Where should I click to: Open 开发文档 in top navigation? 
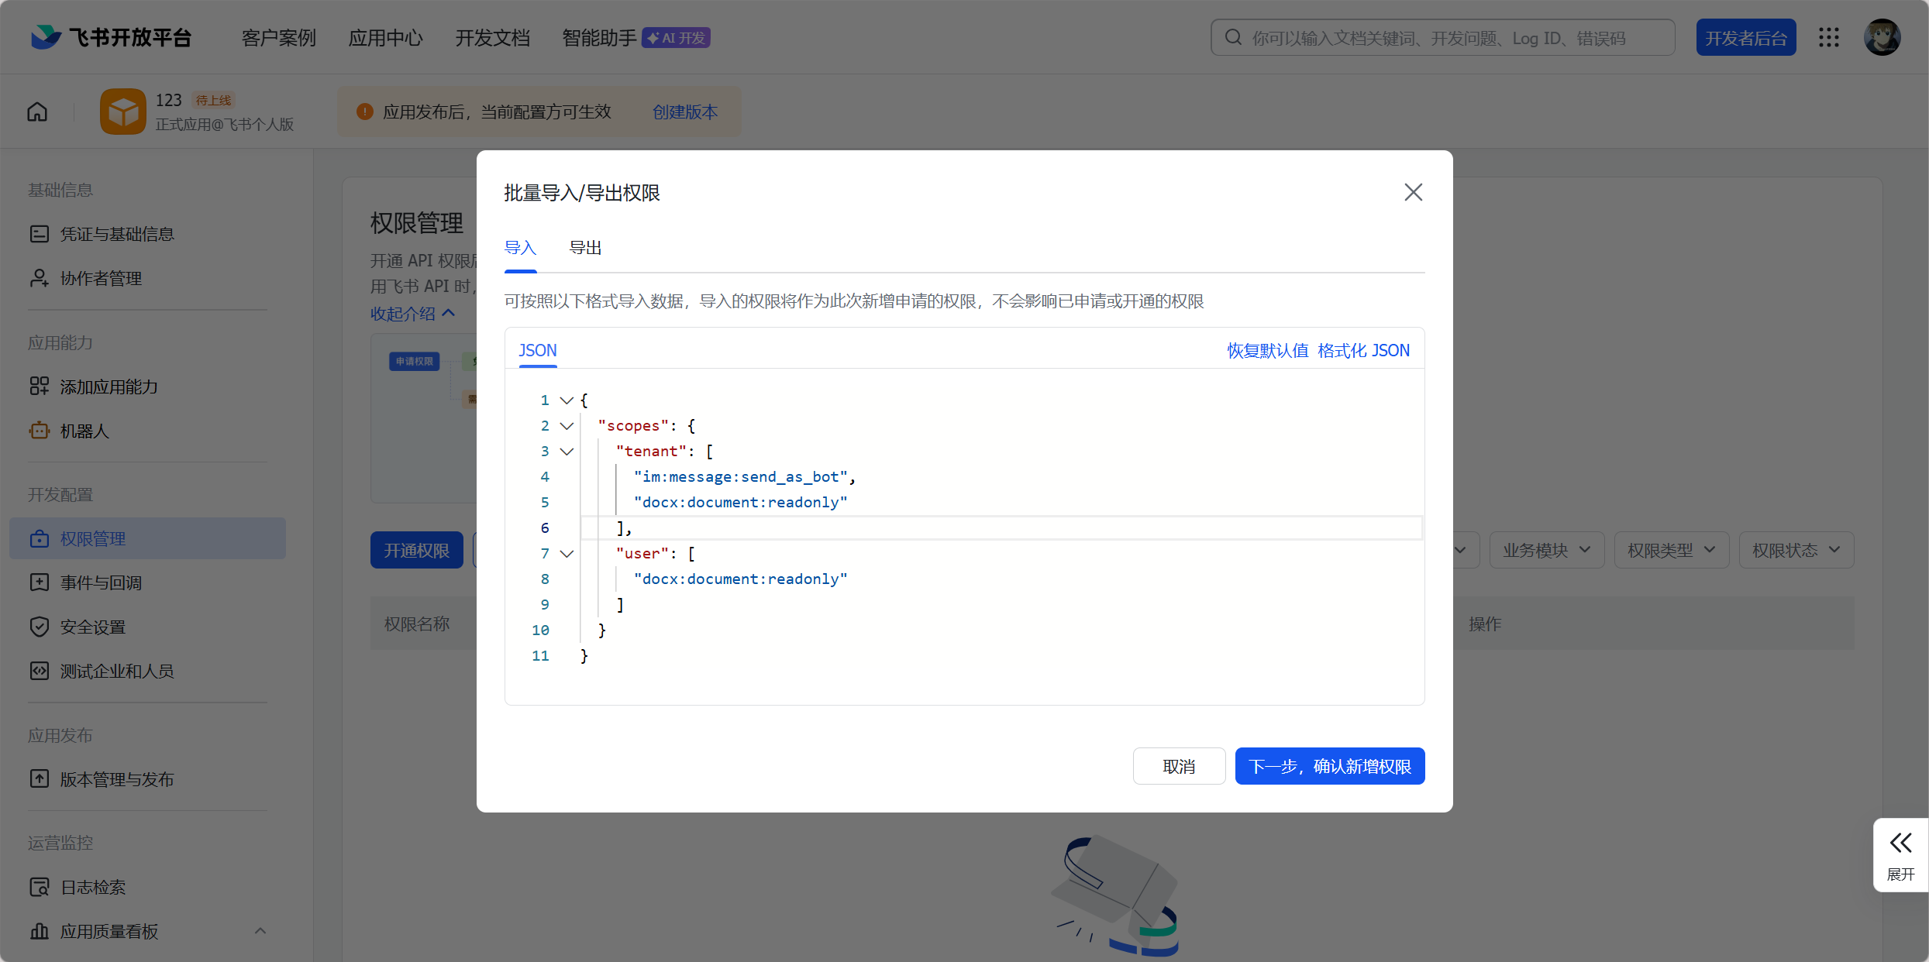pyautogui.click(x=492, y=37)
